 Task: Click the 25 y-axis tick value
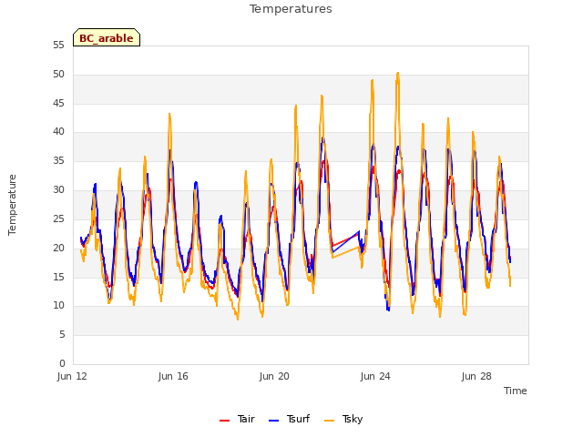coord(58,218)
